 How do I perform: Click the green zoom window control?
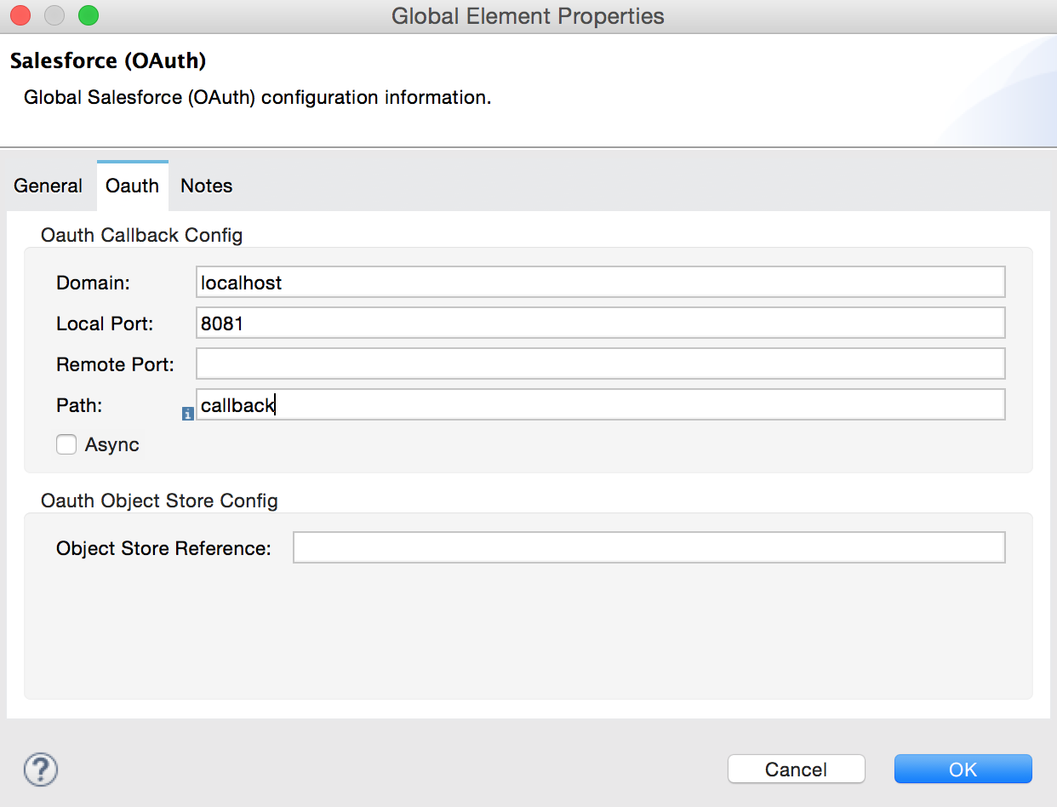(x=88, y=15)
